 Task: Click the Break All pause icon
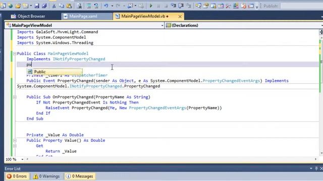pos(158,6)
